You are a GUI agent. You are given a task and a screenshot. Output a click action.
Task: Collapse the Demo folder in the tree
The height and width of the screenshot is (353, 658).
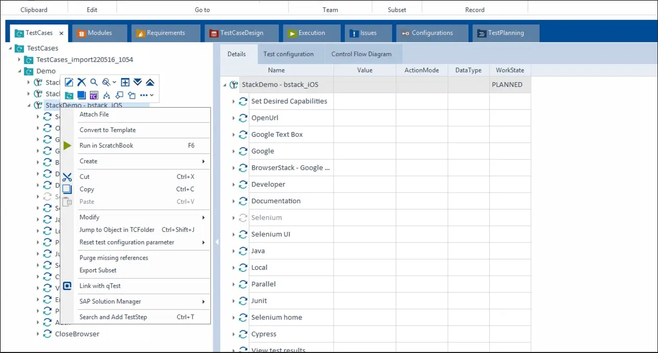tap(20, 71)
